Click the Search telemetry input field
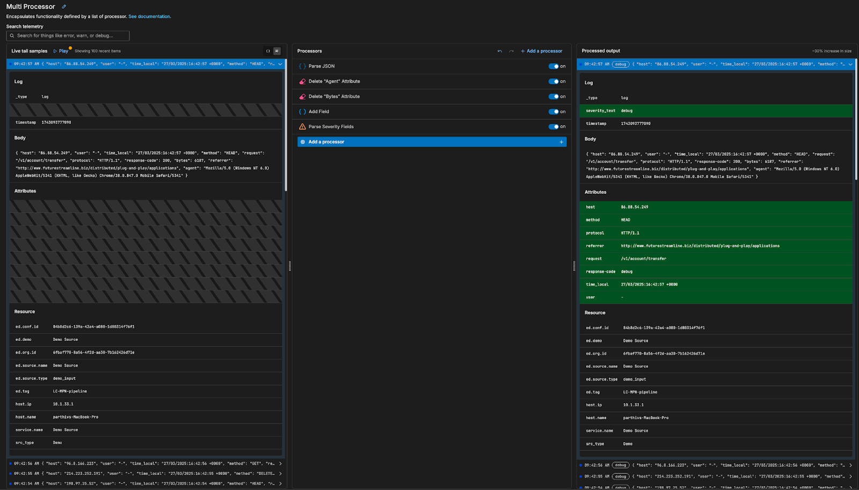Viewport: 859px width, 490px height. (68, 36)
